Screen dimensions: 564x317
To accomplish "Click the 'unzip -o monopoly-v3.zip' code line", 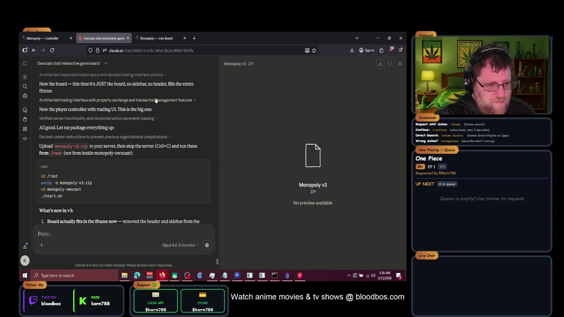I will coord(67,183).
